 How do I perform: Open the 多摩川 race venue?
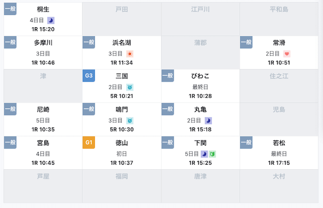[43, 52]
